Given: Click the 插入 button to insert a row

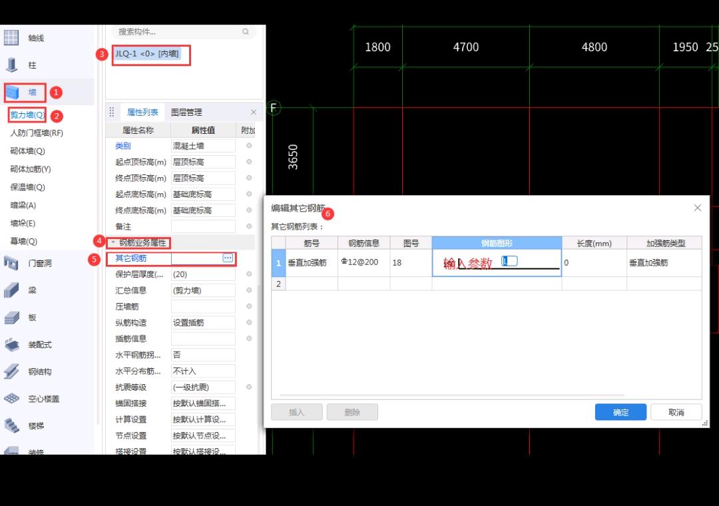Looking at the screenshot, I should [297, 411].
